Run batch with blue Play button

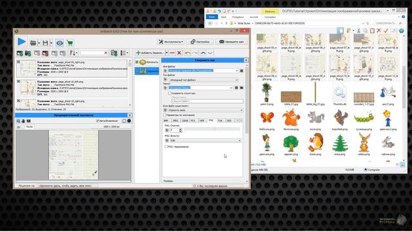coord(21,42)
